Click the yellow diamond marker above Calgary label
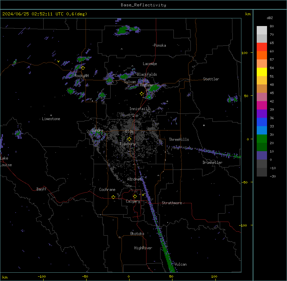This screenshot has width=287, height=281. pyautogui.click(x=135, y=197)
